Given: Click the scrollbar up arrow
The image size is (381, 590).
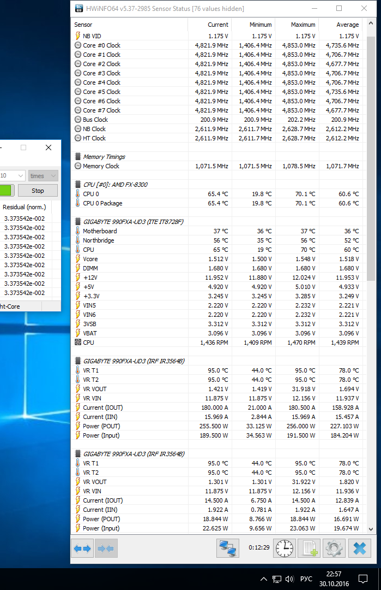Looking at the screenshot, I should pyautogui.click(x=371, y=23).
